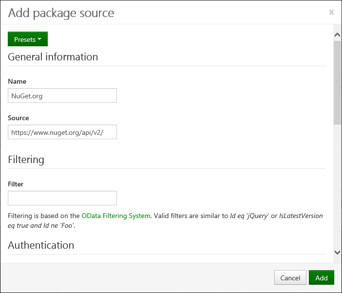342x293 pixels.
Task: Click the Filtering section heading
Action: point(26,160)
